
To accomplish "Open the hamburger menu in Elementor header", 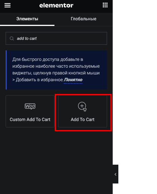I will coord(8,5).
